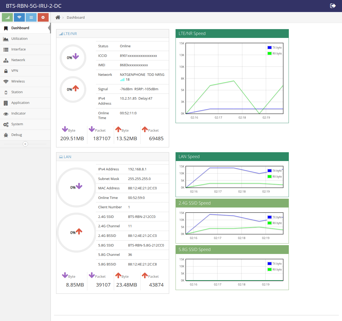The image size is (342, 321).
Task: Click the LTE/NR Speed chart header
Action: [x=232, y=33]
